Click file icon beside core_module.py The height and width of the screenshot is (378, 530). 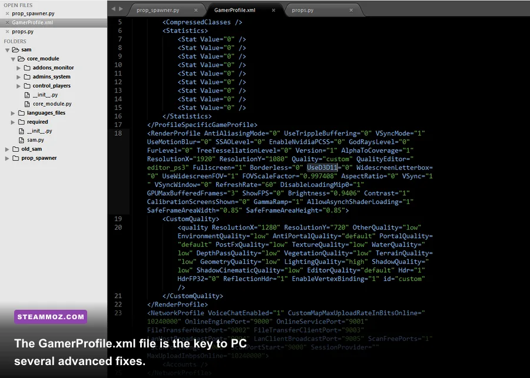27,104
